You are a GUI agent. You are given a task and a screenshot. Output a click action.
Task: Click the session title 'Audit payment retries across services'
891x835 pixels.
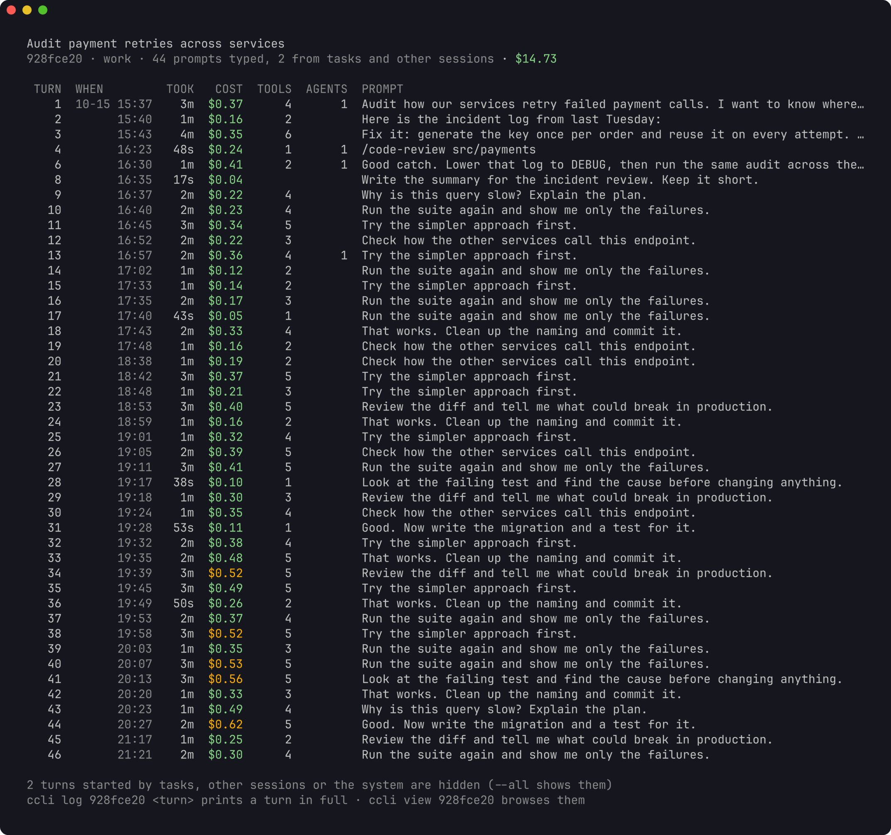tap(155, 44)
